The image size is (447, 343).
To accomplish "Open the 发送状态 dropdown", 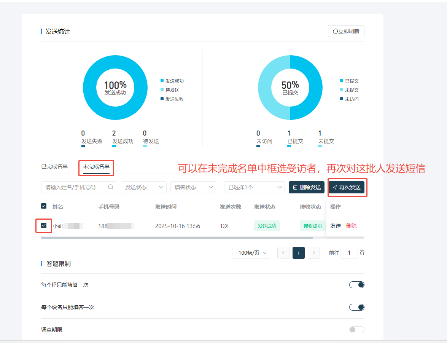I will [x=143, y=187].
